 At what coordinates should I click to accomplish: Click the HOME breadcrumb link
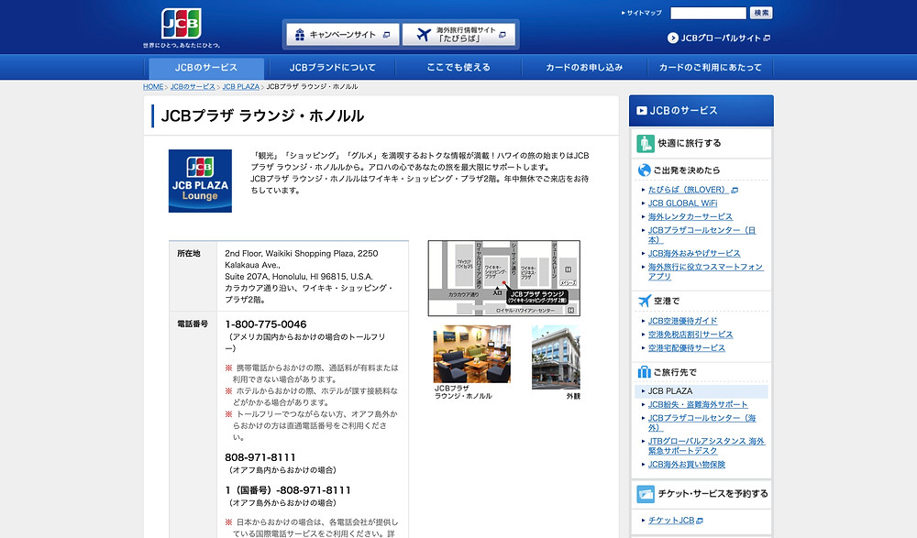pyautogui.click(x=153, y=86)
